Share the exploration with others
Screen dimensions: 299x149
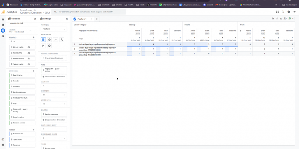(x=285, y=19)
